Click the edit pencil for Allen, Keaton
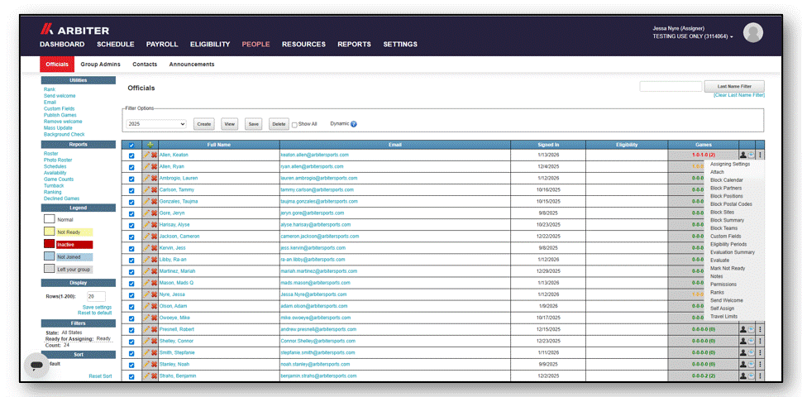Screen dimensions: 802x397 click(146, 155)
